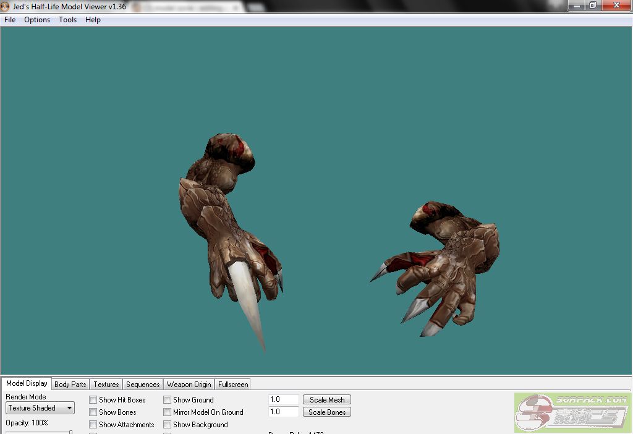Click the site watermark logo in the corner
The width and height of the screenshot is (633, 434).
(572, 412)
